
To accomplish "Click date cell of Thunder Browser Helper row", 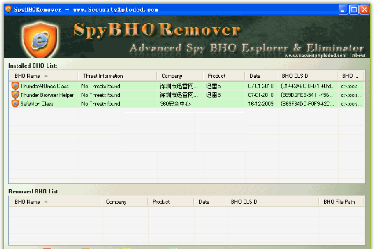I will 261,95.
